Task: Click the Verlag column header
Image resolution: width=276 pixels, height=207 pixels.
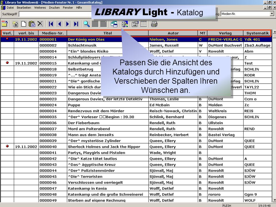Action: [225, 33]
